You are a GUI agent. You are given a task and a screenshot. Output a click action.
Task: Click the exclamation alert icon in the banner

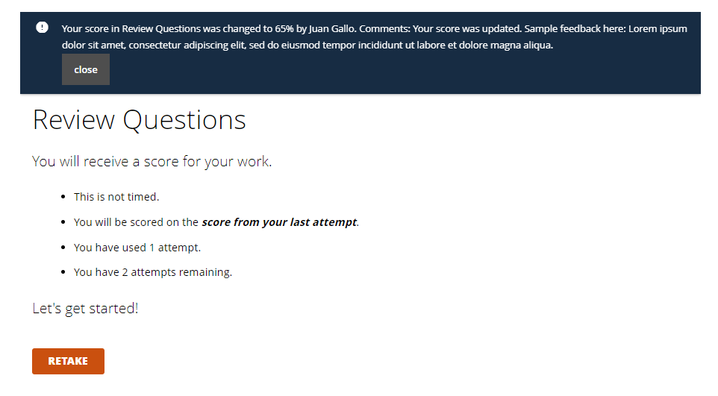42,28
